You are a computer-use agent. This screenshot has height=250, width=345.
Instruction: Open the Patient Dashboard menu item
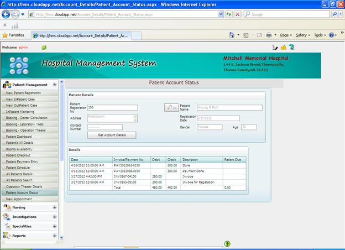coord(19,137)
